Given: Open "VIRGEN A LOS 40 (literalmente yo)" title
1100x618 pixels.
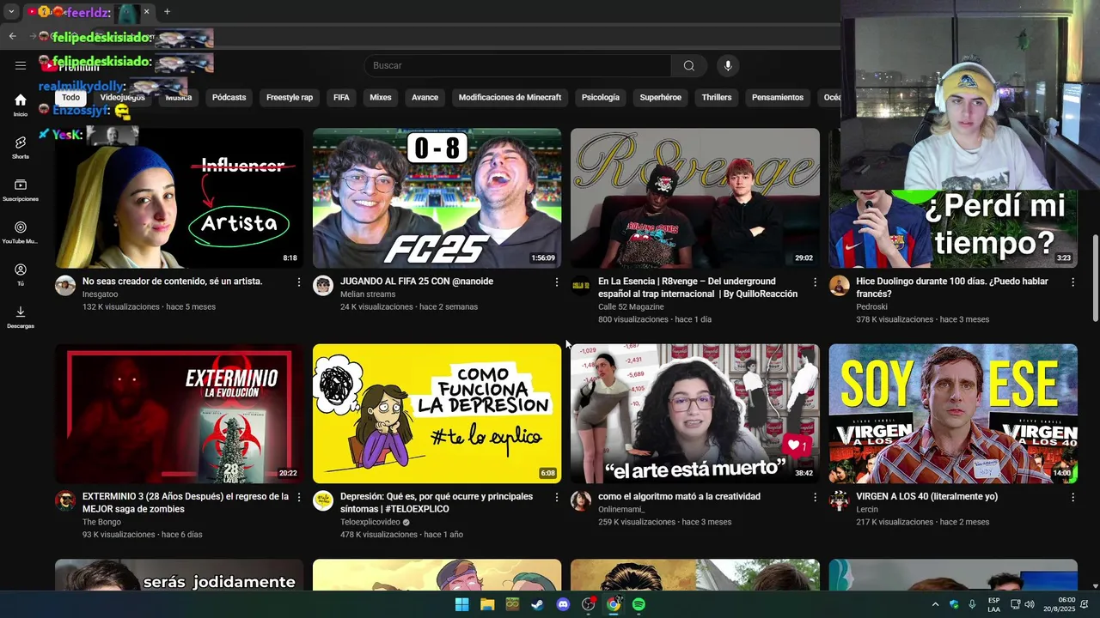Looking at the screenshot, I should click(x=926, y=497).
